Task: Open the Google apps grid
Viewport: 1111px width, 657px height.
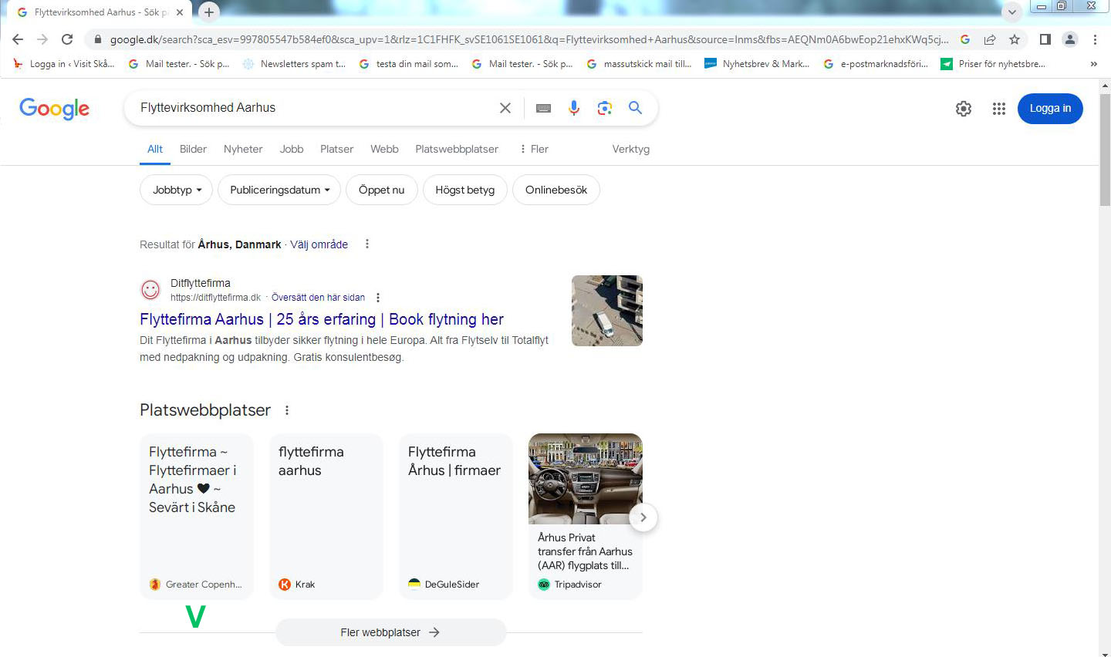Action: point(999,109)
